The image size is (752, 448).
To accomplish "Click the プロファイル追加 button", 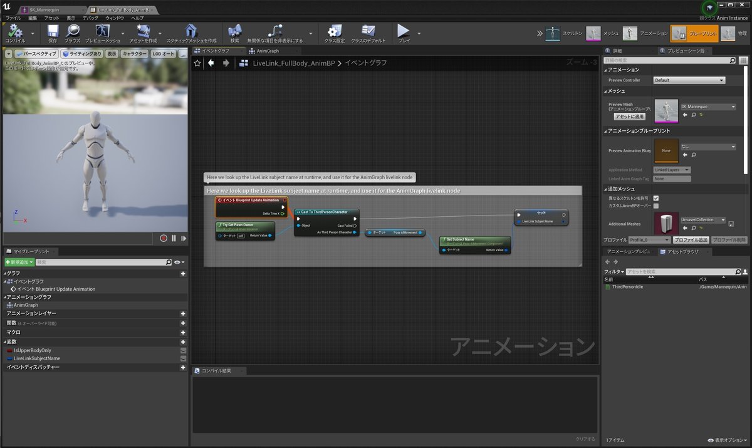I will coord(692,239).
